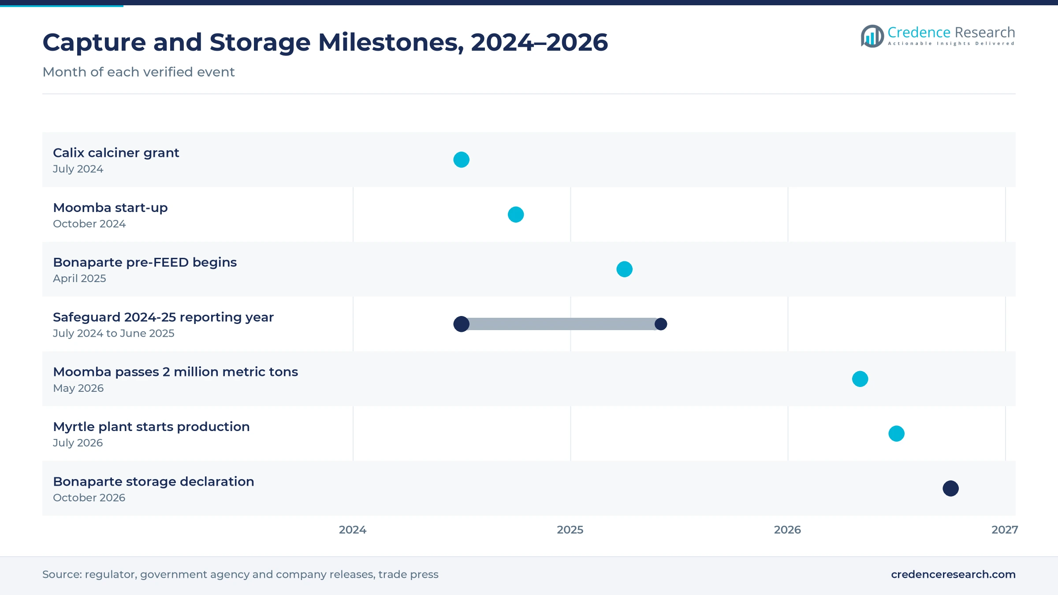Click the 2024 axis label
The image size is (1058, 595).
click(353, 530)
